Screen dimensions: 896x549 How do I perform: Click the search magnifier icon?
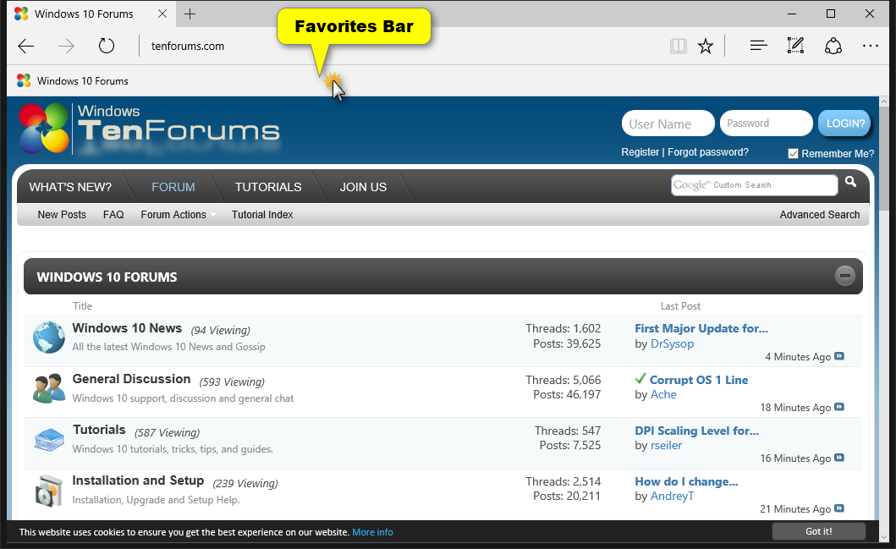851,182
